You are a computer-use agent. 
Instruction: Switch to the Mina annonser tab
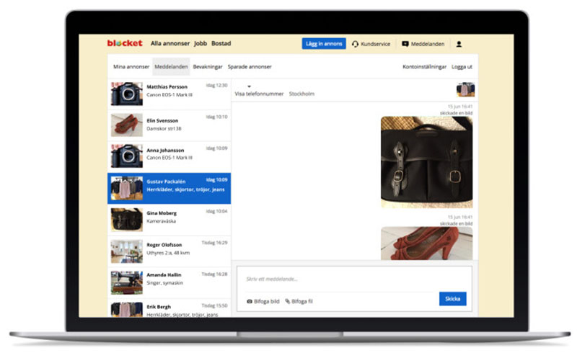click(x=131, y=67)
